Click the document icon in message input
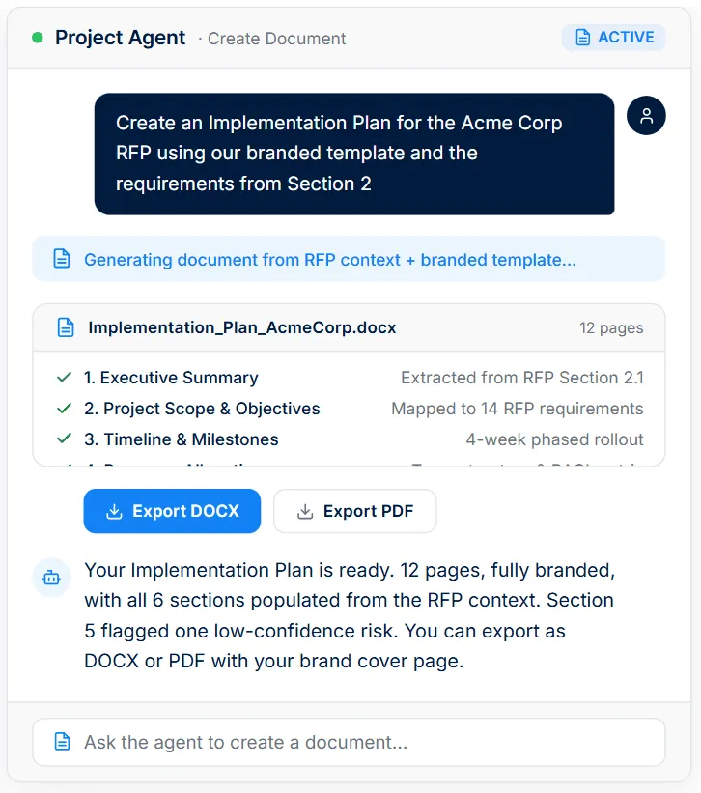The image size is (701, 793). click(62, 742)
